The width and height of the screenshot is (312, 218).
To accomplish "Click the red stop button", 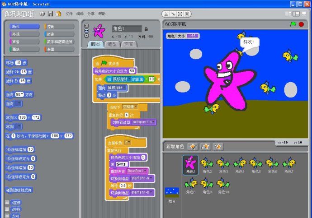I will tap(302, 24).
